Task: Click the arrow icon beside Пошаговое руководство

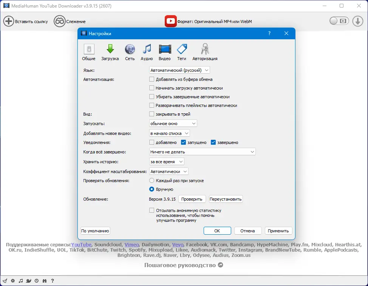Action: (x=220, y=265)
